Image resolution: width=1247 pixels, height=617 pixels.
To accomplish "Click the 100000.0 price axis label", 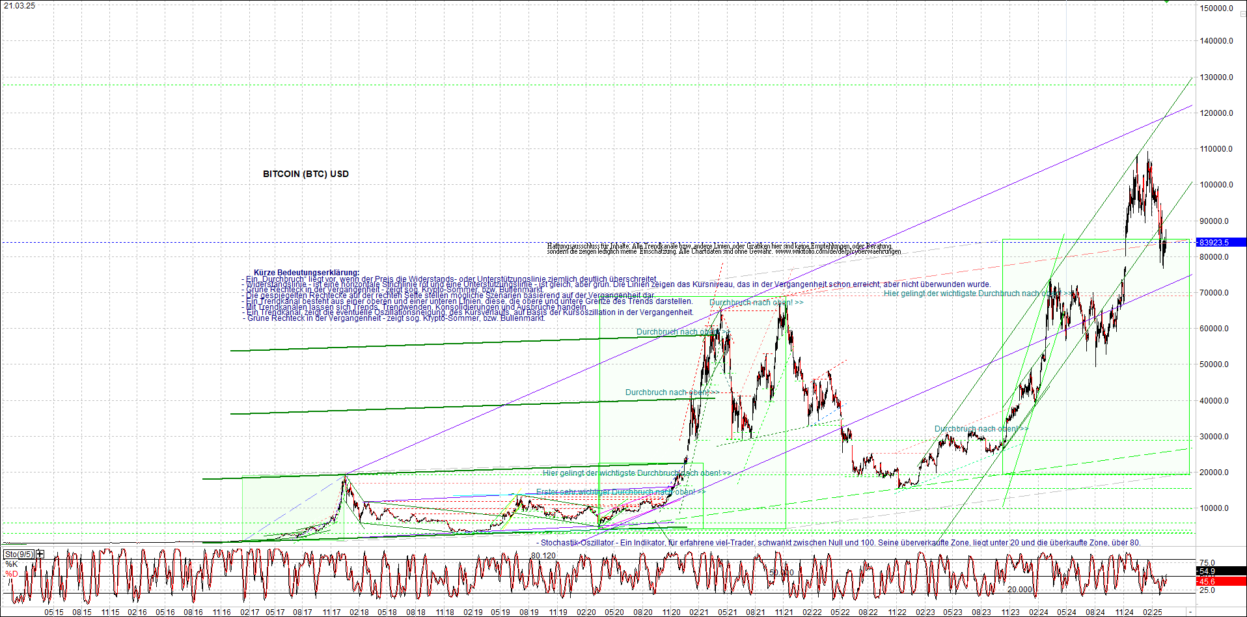I will (x=1216, y=185).
